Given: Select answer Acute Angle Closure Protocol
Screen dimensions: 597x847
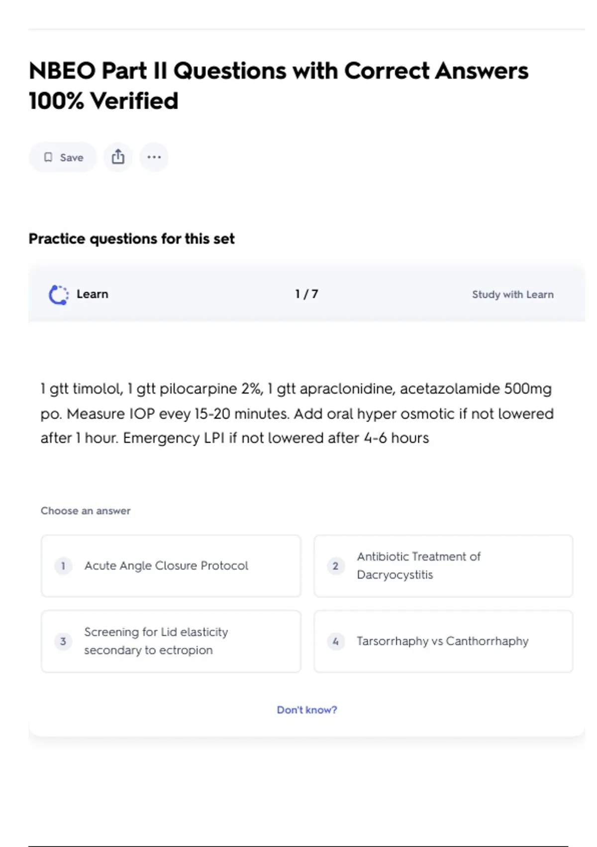Looking at the screenshot, I should (171, 565).
